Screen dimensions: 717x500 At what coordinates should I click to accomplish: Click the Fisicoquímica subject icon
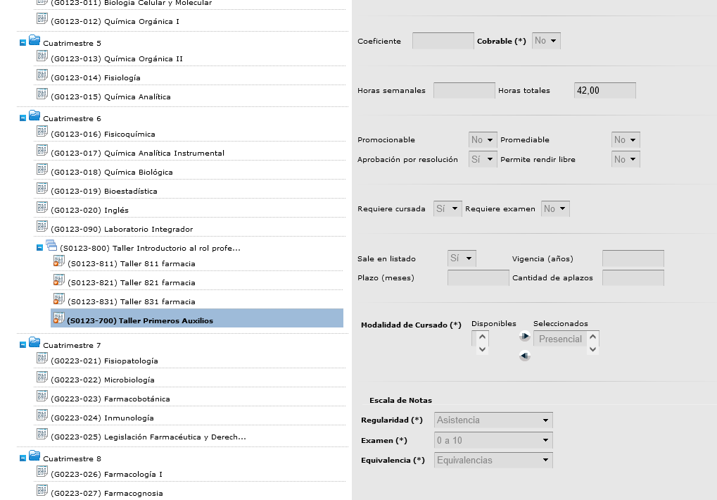pos(42,131)
